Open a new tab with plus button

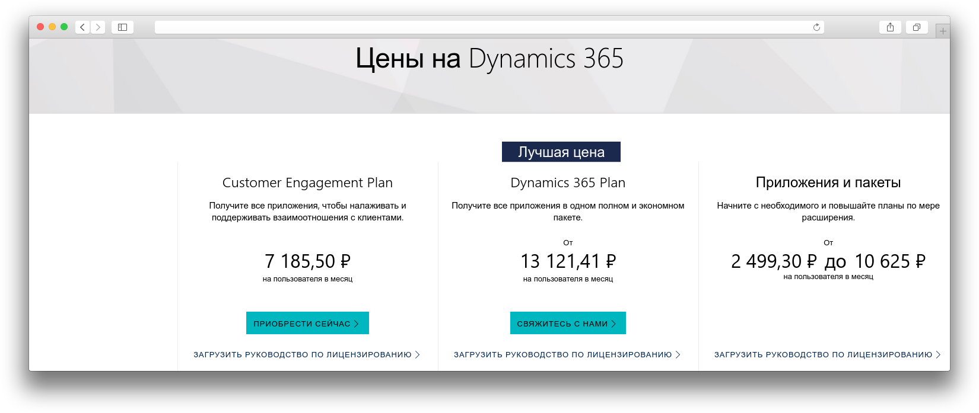pyautogui.click(x=943, y=31)
